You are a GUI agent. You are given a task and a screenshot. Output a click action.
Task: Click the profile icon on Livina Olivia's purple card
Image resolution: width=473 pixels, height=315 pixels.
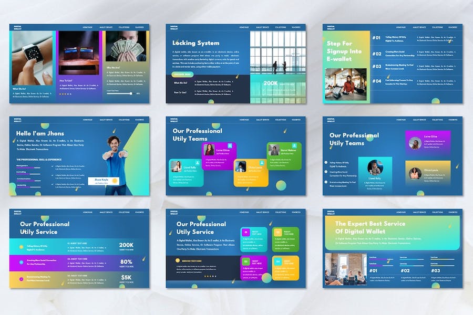(230, 145)
